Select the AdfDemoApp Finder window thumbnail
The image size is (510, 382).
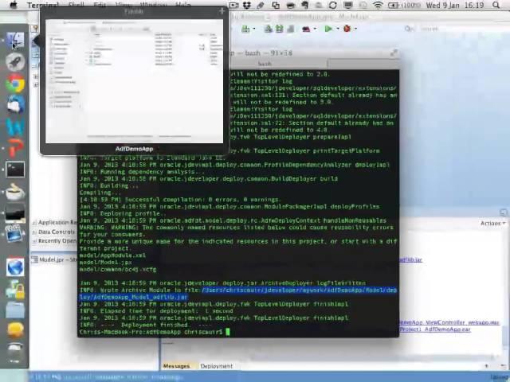pos(135,81)
